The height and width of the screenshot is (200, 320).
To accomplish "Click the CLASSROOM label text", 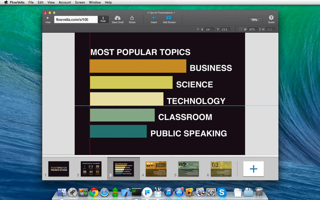I will [x=185, y=117].
